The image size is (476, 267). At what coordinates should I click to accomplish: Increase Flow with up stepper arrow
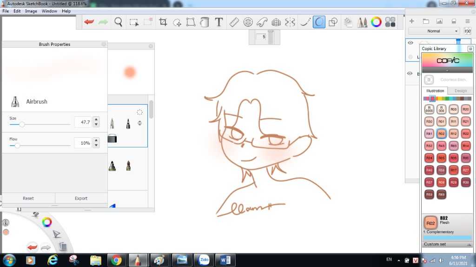point(96,140)
